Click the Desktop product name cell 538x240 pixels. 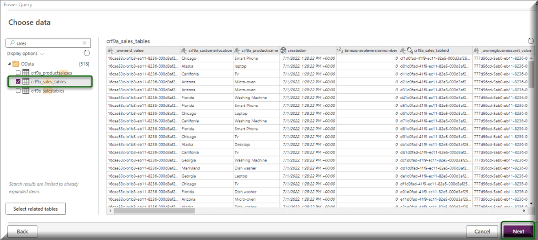click(256, 145)
